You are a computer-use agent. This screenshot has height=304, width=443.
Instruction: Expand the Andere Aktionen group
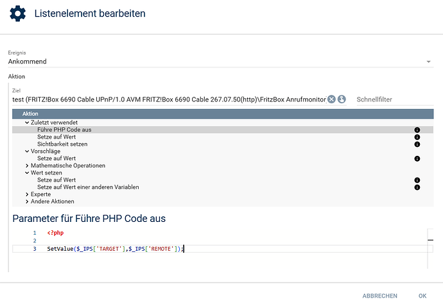point(27,201)
